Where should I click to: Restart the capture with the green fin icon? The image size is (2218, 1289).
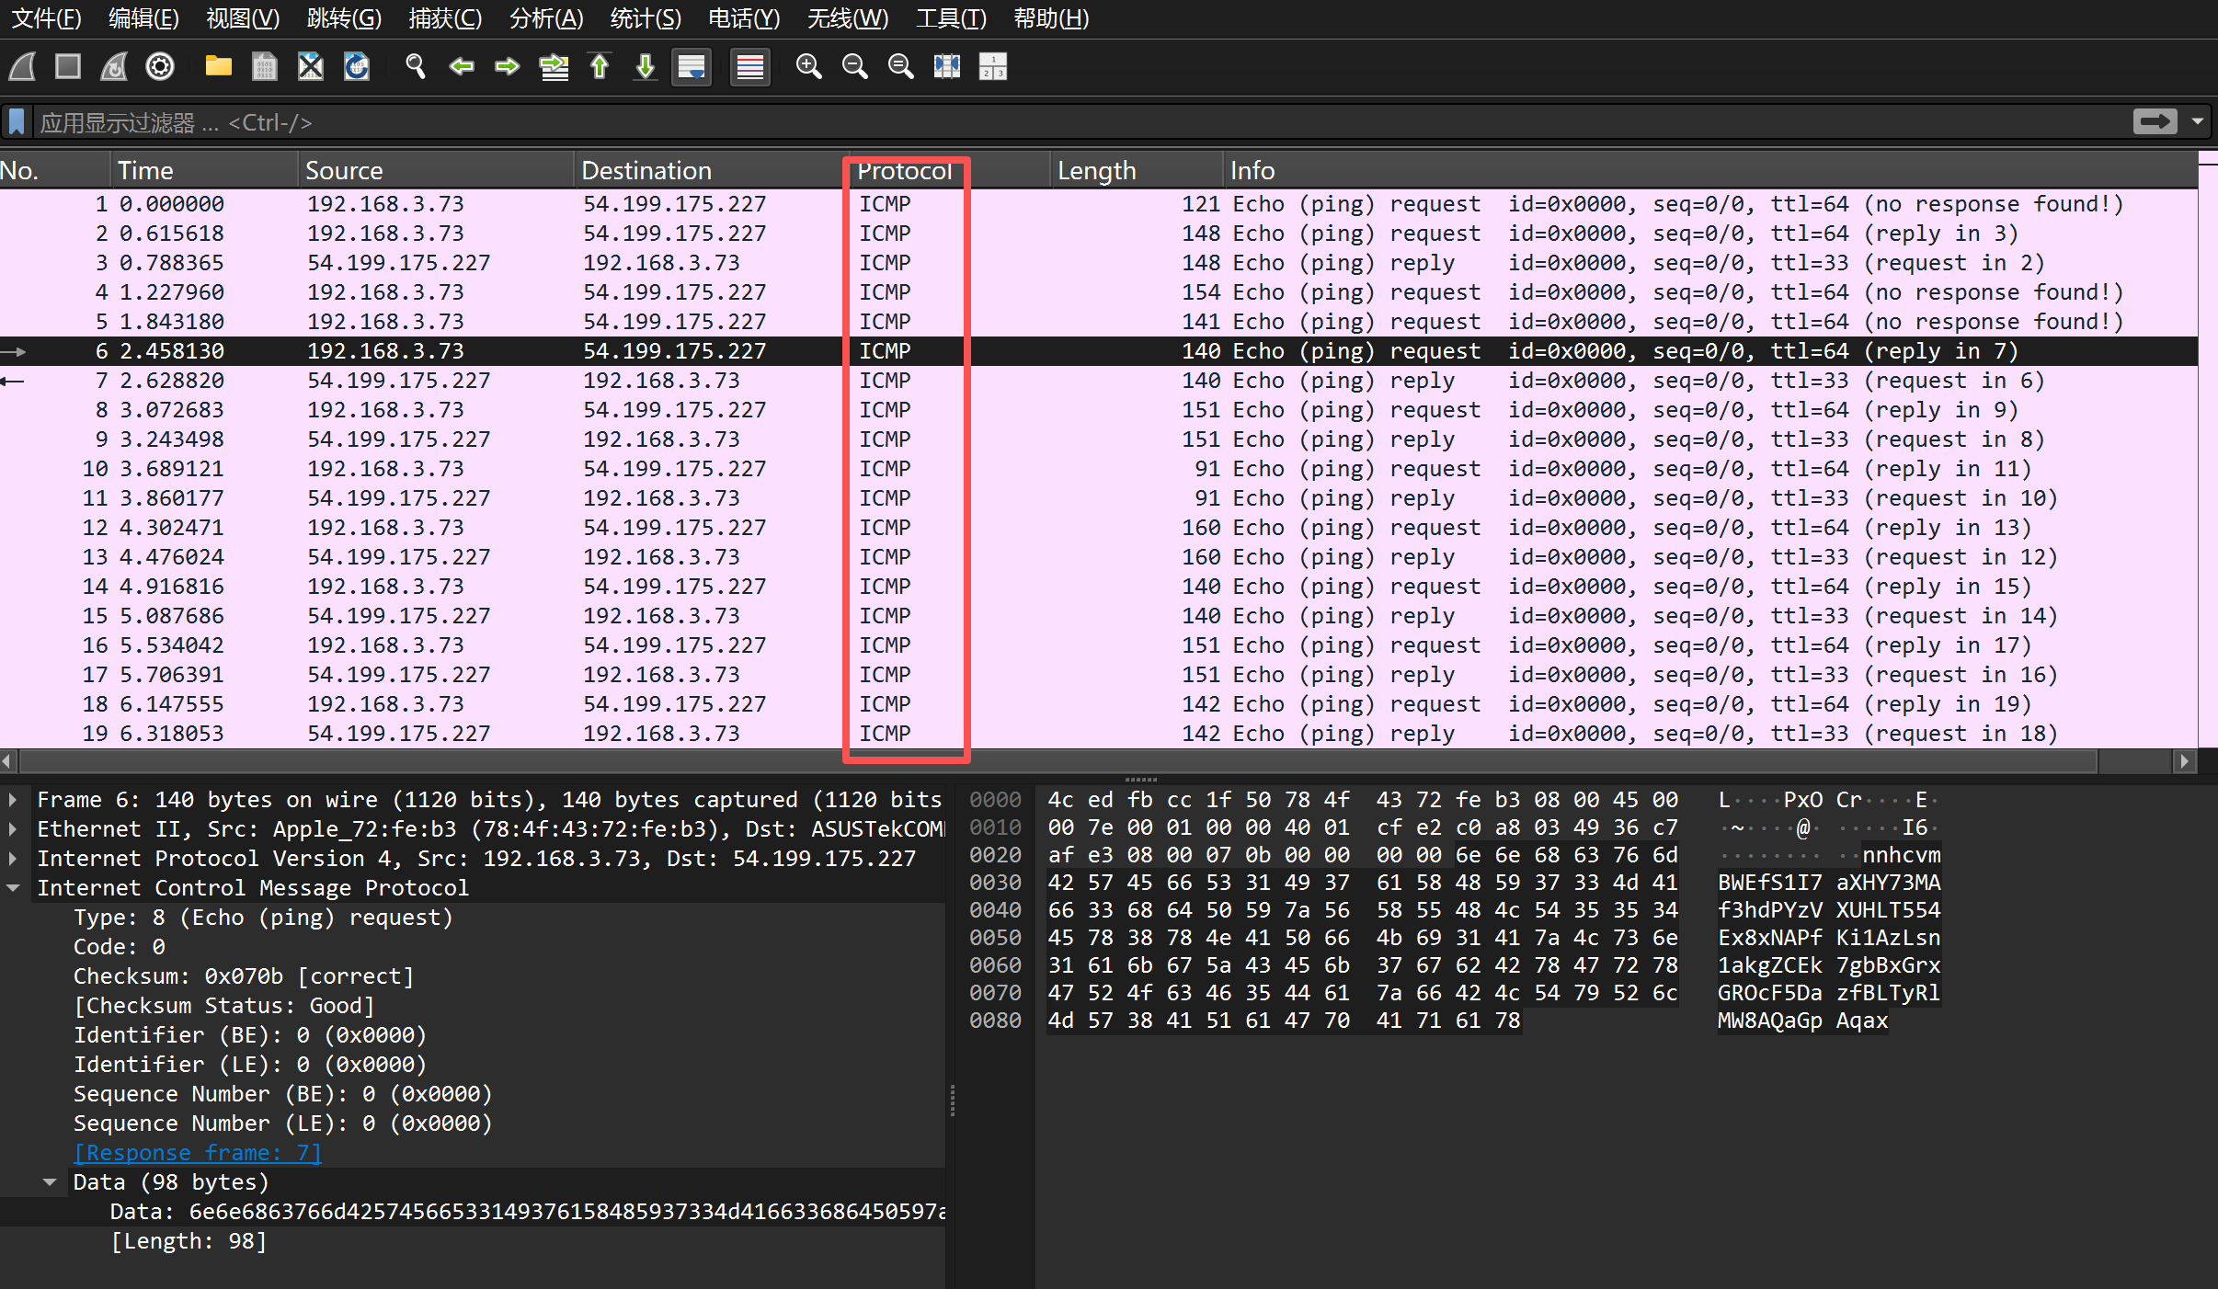[112, 66]
